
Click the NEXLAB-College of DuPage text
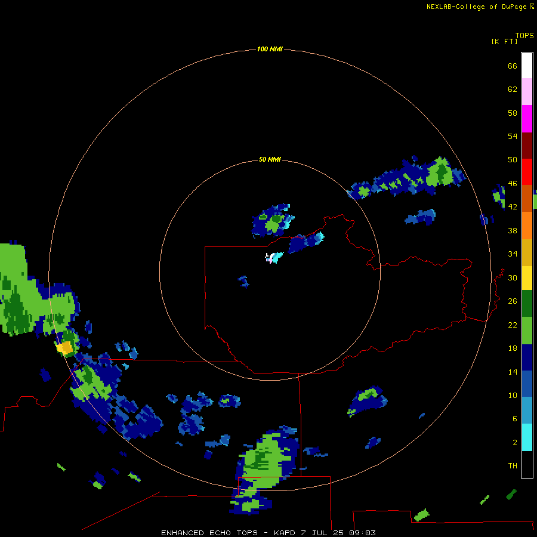point(476,7)
